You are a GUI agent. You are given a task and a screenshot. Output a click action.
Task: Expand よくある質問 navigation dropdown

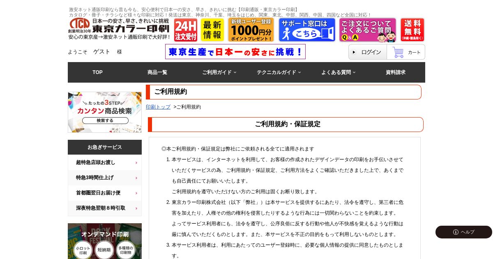338,72
